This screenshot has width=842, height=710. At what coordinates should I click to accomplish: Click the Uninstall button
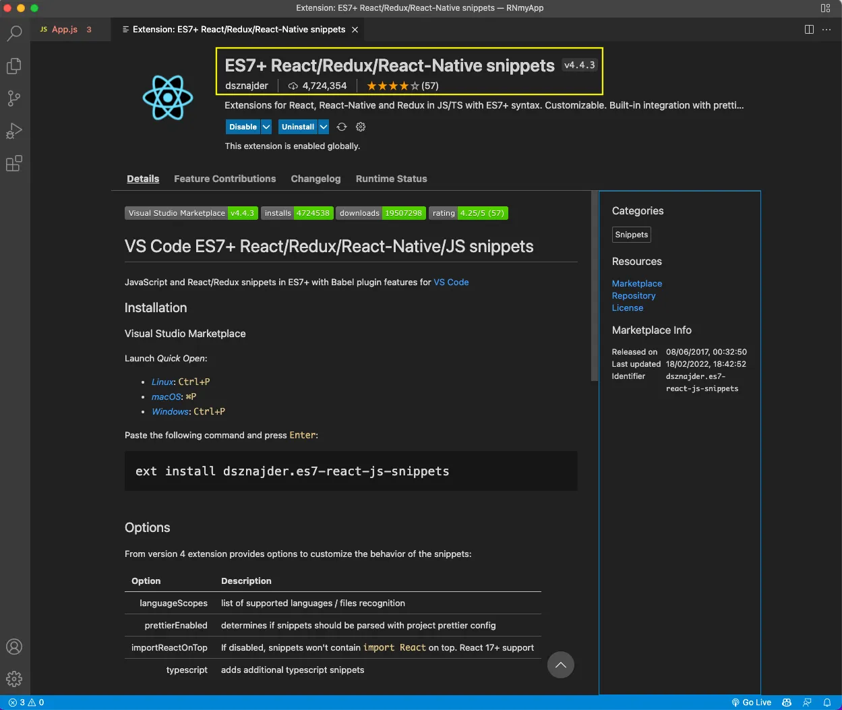tap(298, 127)
